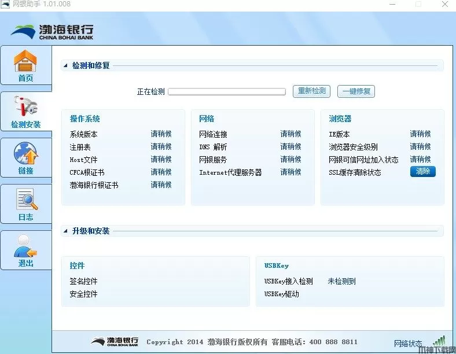Click the 一键修复 button
This screenshot has width=456, height=354.
(356, 91)
